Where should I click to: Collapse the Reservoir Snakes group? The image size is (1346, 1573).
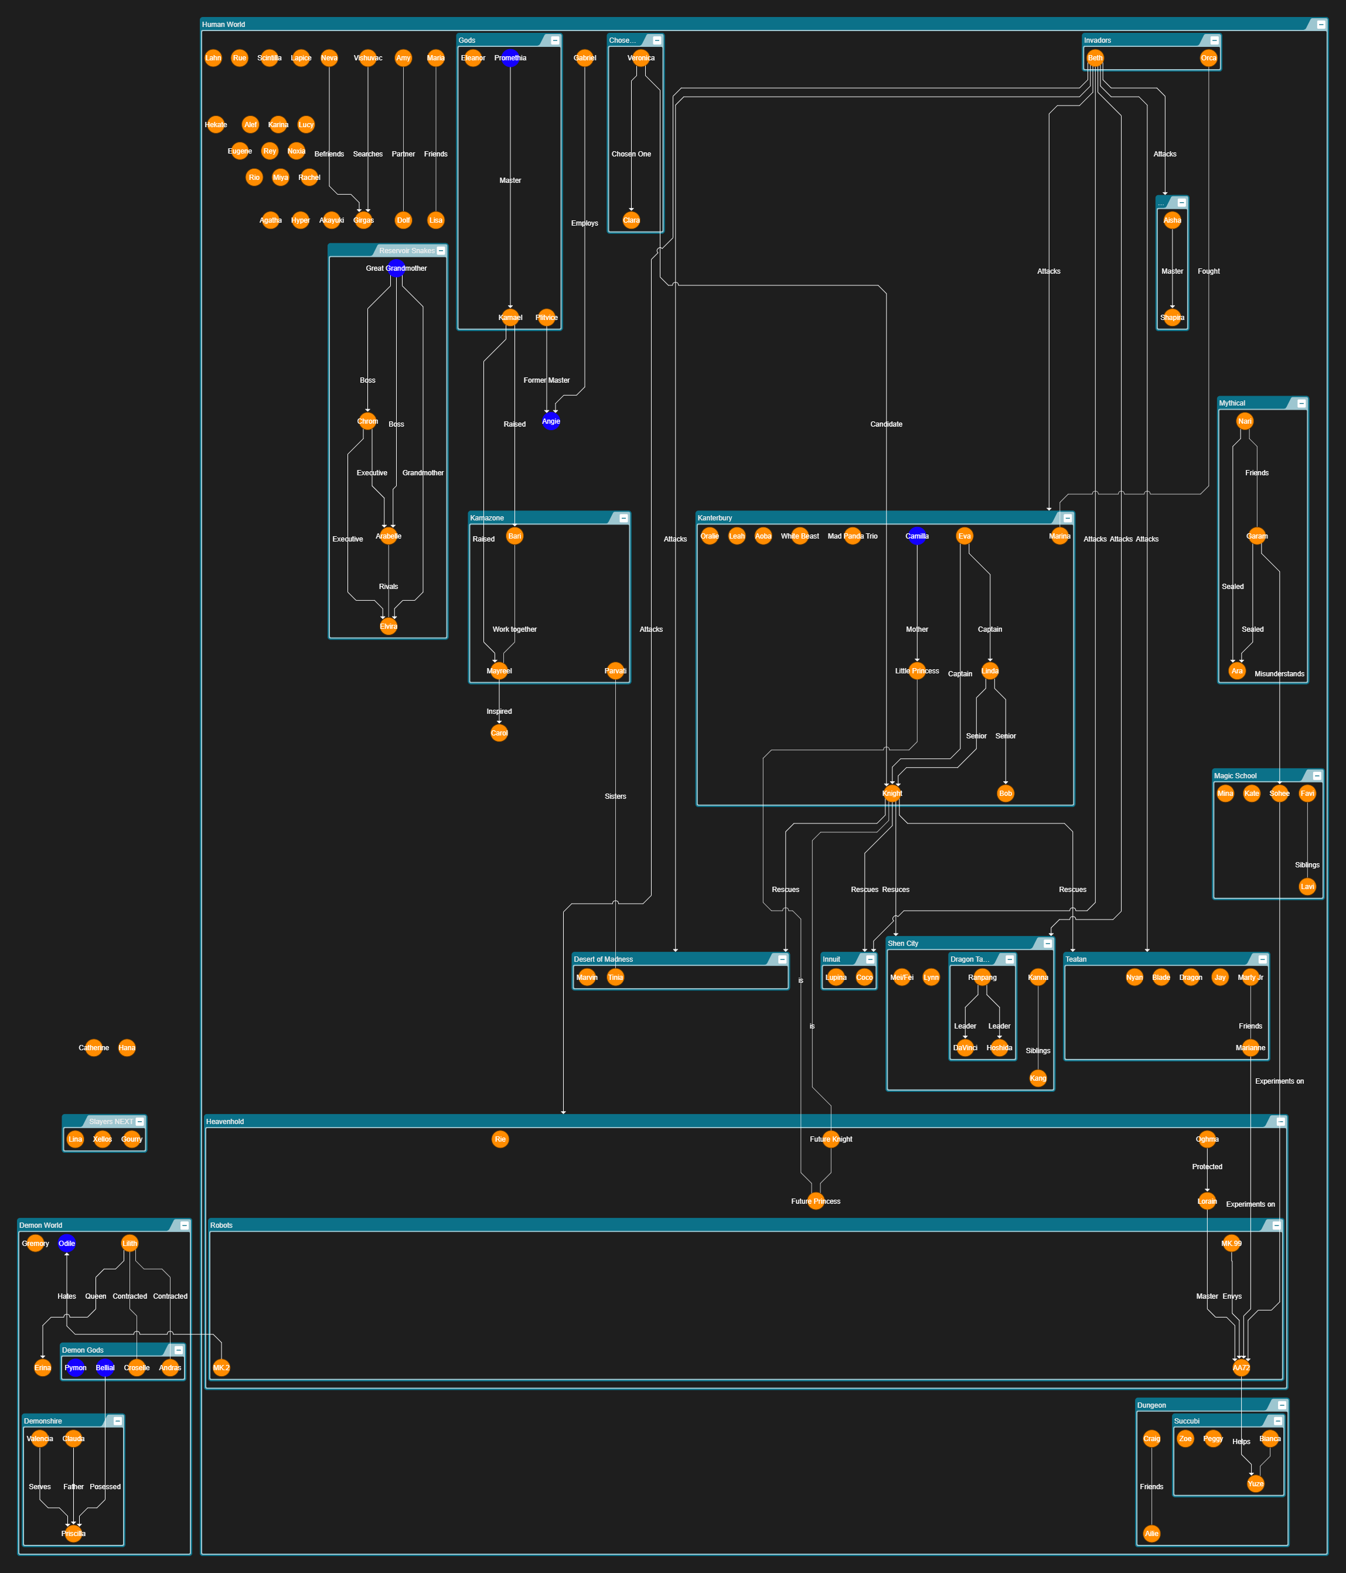click(441, 250)
